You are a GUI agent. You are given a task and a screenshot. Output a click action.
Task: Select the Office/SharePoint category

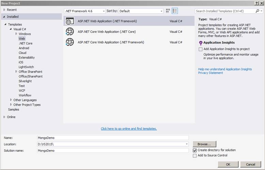31,76
